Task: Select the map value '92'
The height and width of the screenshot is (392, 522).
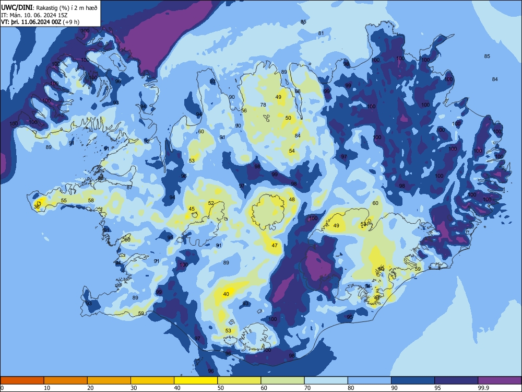Action: pyautogui.click(x=147, y=141)
